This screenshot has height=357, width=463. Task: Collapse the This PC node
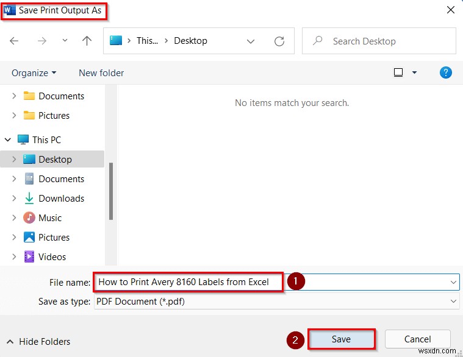[8, 140]
